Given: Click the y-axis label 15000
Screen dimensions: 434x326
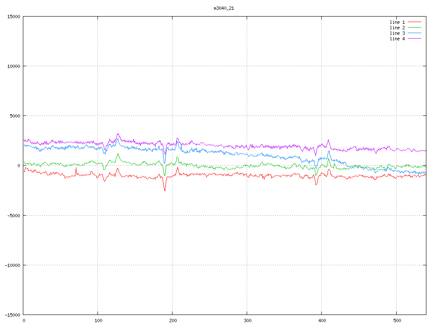Looking at the screenshot, I should coord(14,17).
